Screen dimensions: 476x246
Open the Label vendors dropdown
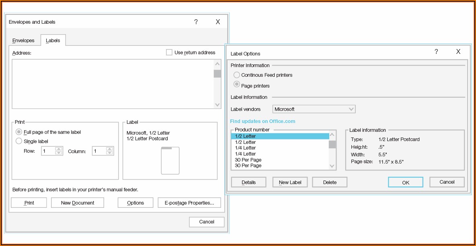click(x=314, y=109)
